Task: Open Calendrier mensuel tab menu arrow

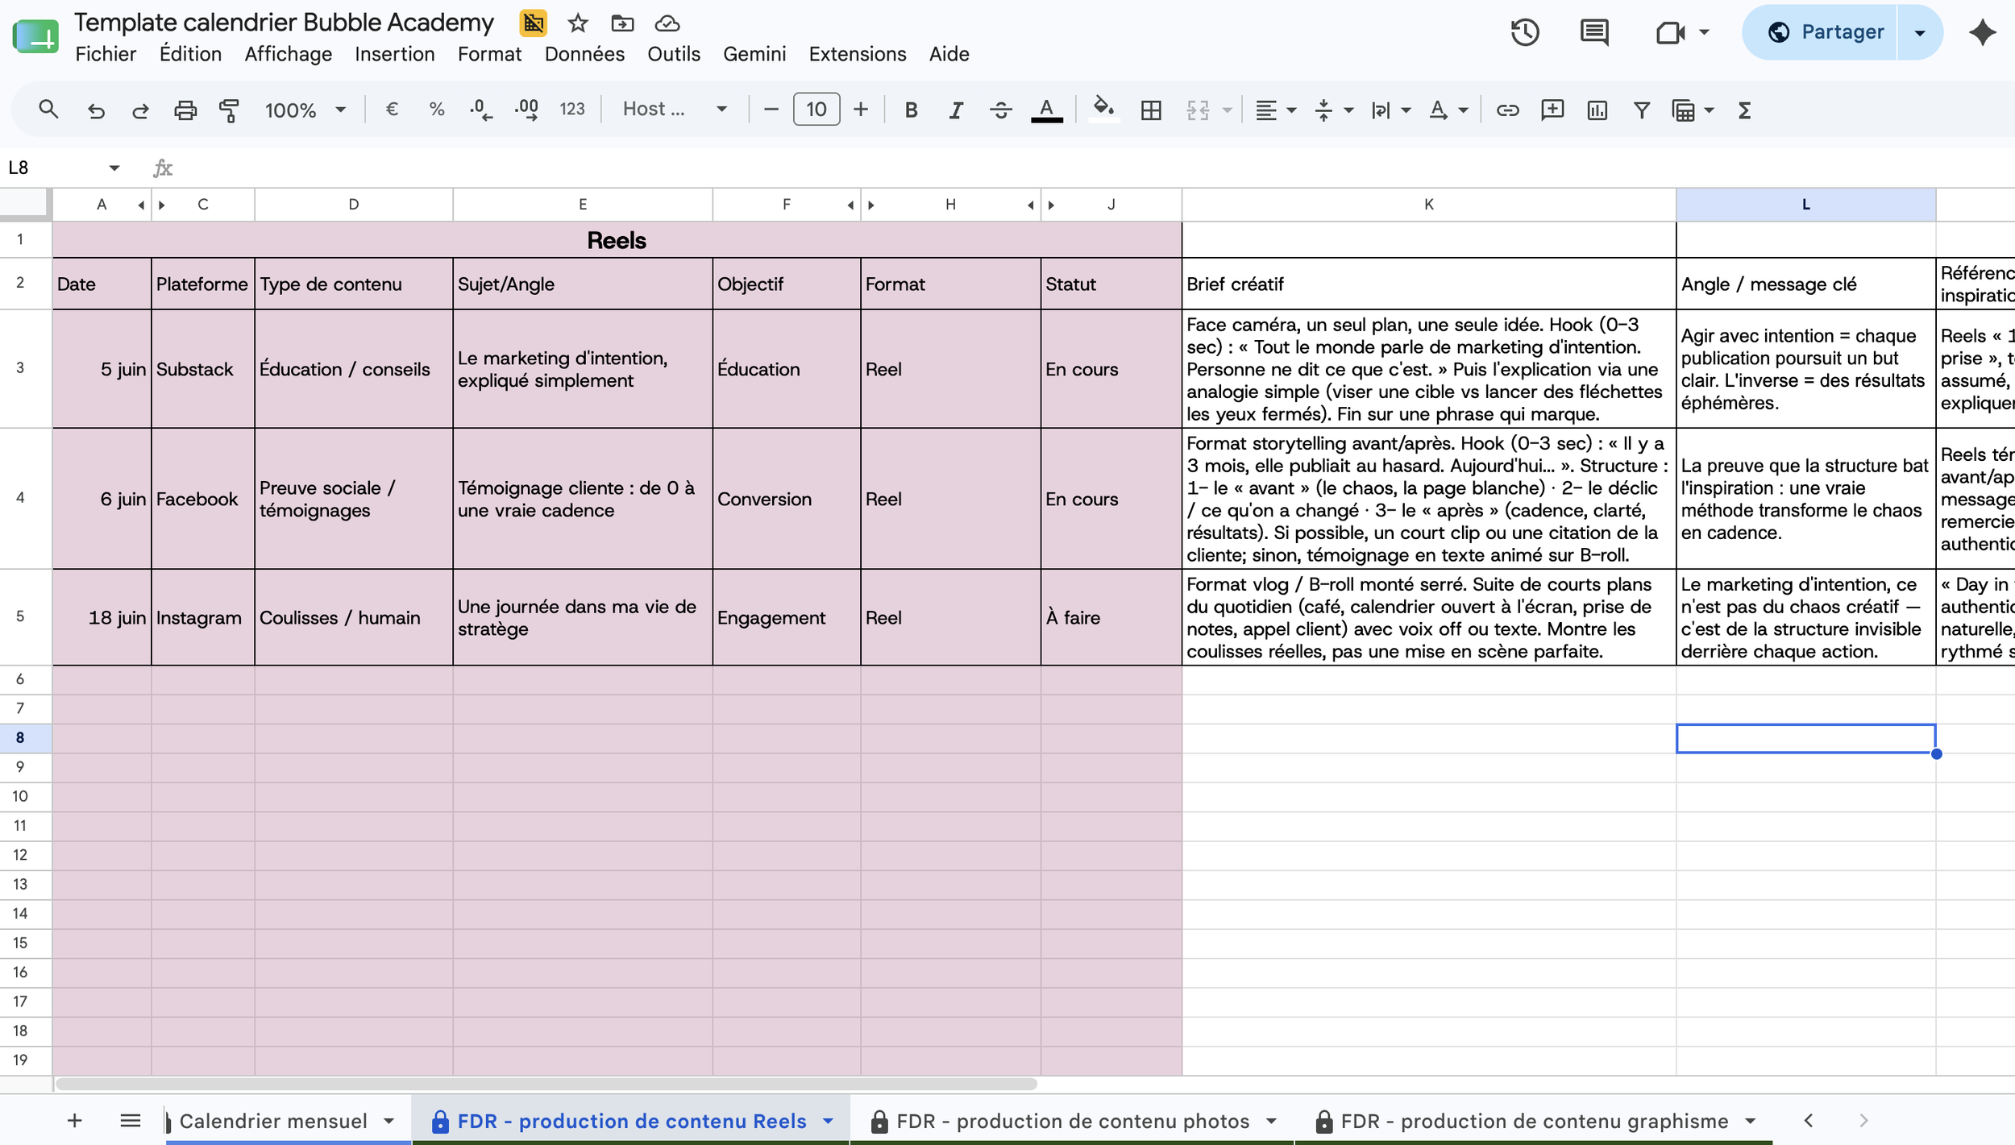Action: 389,1120
